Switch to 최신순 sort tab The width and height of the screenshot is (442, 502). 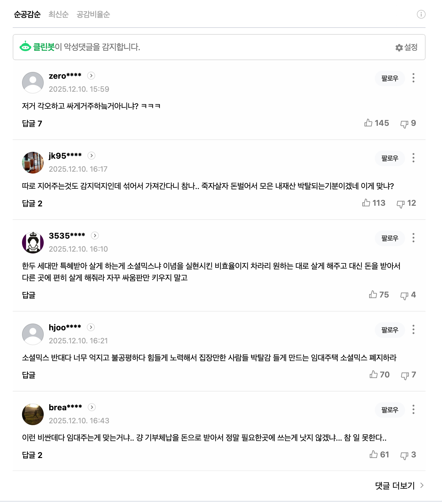tap(58, 15)
